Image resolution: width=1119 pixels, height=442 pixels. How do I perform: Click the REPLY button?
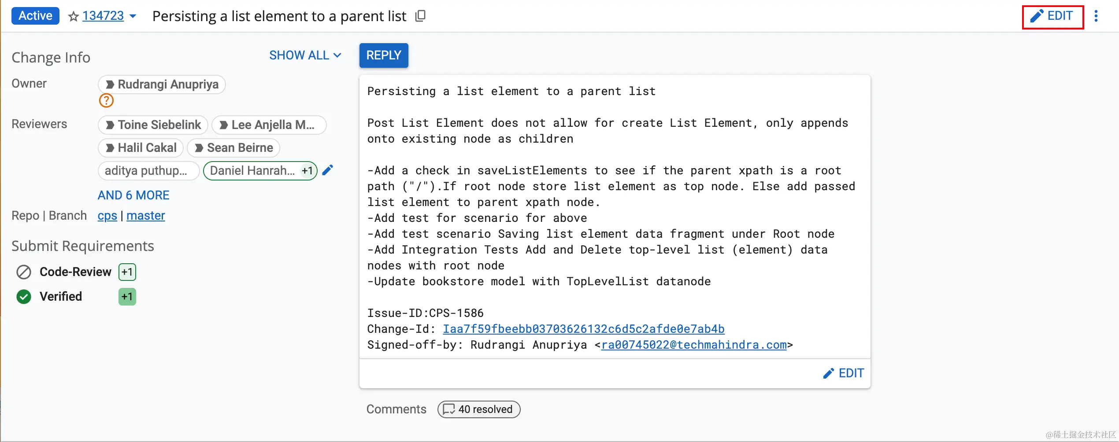(x=384, y=55)
